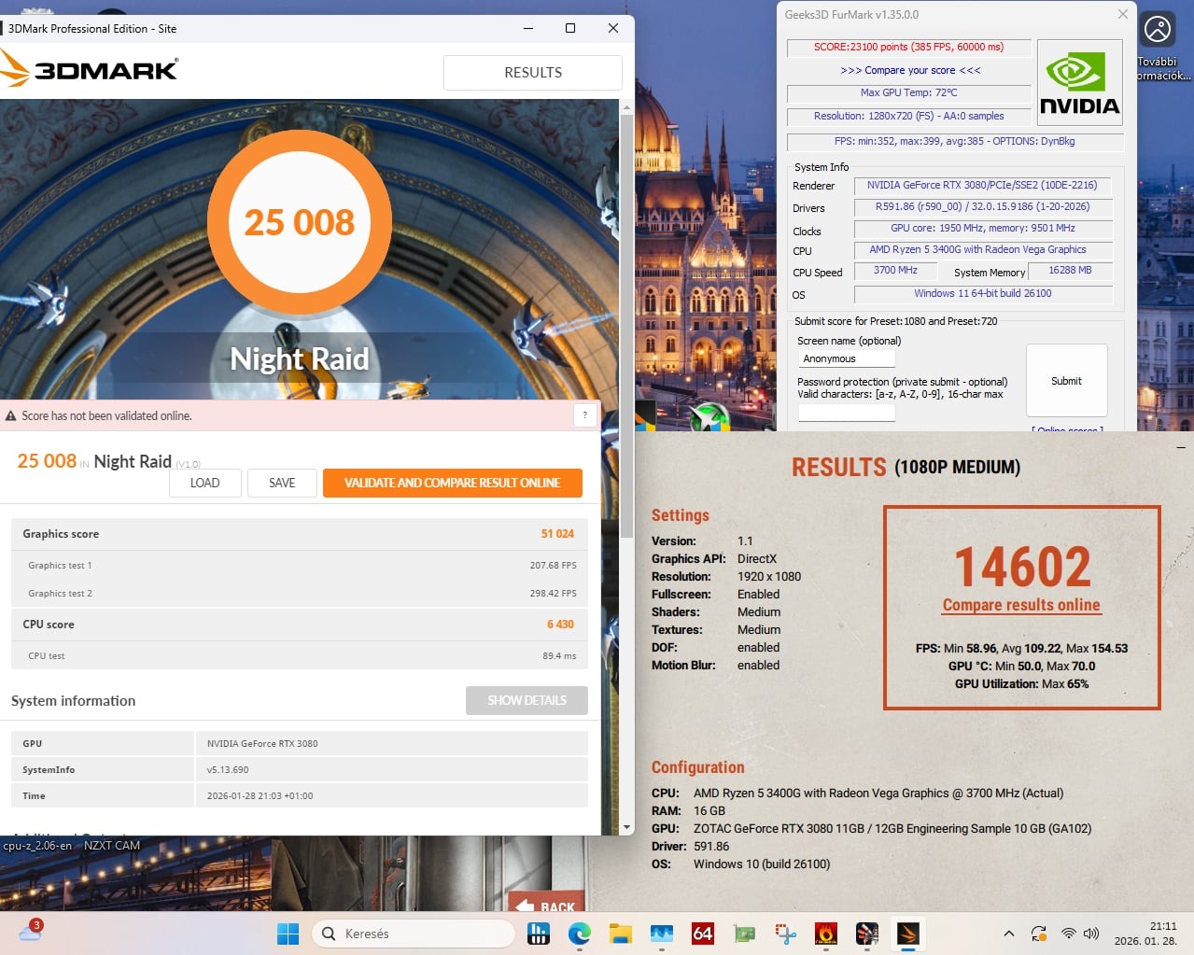Click the sync update tray icon
The width and height of the screenshot is (1194, 955).
(x=1038, y=934)
